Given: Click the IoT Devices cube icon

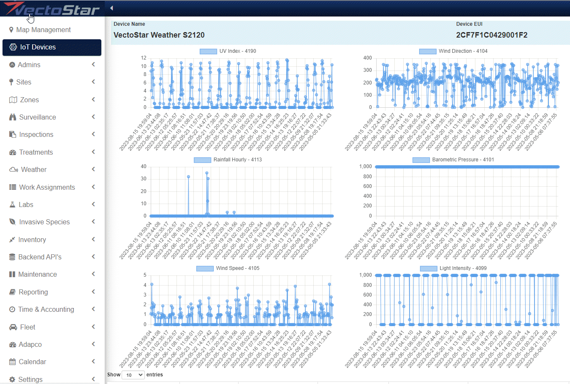Looking at the screenshot, I should tap(13, 47).
